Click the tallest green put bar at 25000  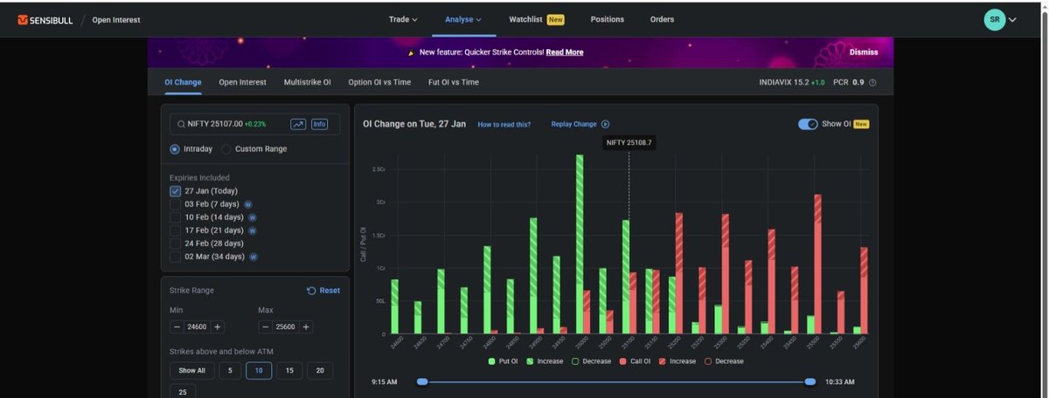click(x=580, y=244)
